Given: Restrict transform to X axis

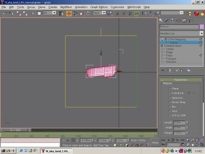Looking at the screenshot, I should (117, 14).
